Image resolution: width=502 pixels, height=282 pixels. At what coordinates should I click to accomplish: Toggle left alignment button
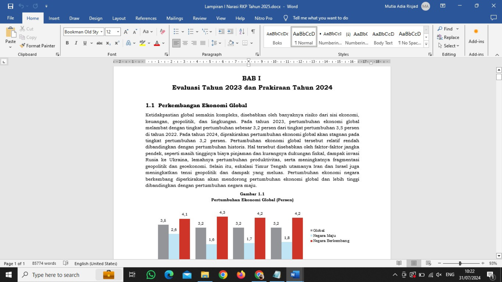click(x=176, y=43)
